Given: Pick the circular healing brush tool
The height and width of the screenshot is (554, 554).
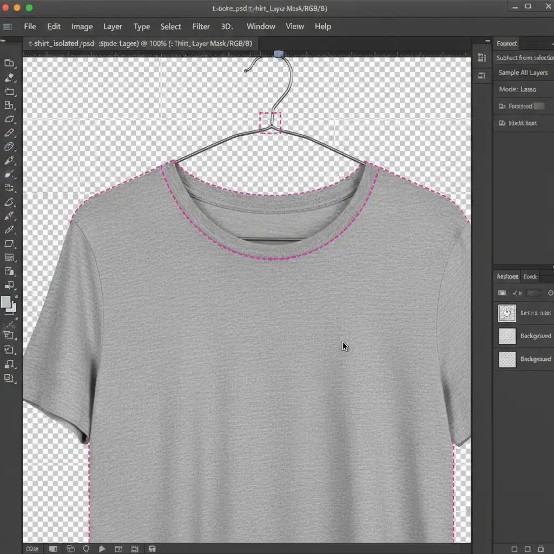Looking at the screenshot, I should coord(9,147).
